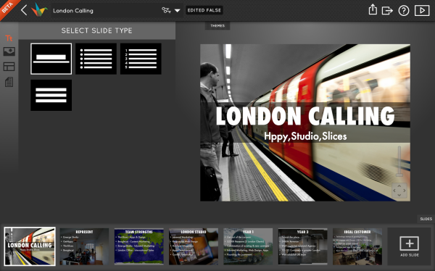
Task: Open the help question mark icon
Action: pyautogui.click(x=404, y=11)
